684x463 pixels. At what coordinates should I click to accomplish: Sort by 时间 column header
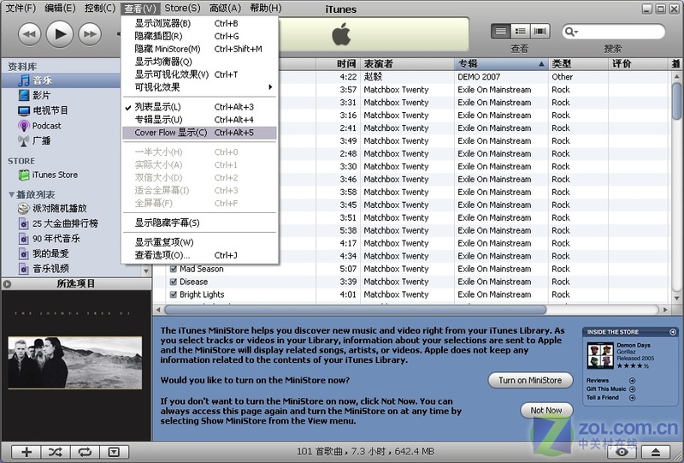337,64
